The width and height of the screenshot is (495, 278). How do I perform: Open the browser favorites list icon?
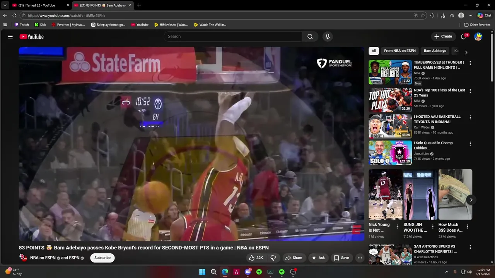point(452,15)
